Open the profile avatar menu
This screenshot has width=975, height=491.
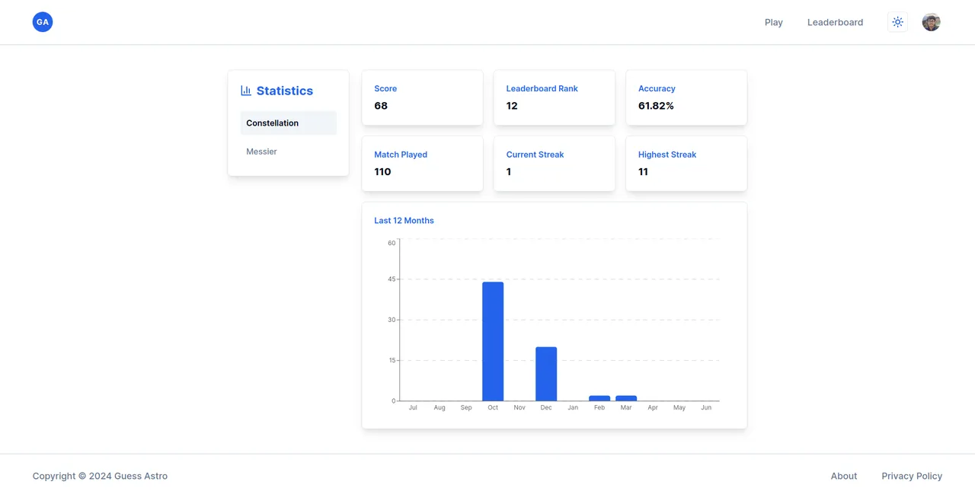point(931,22)
